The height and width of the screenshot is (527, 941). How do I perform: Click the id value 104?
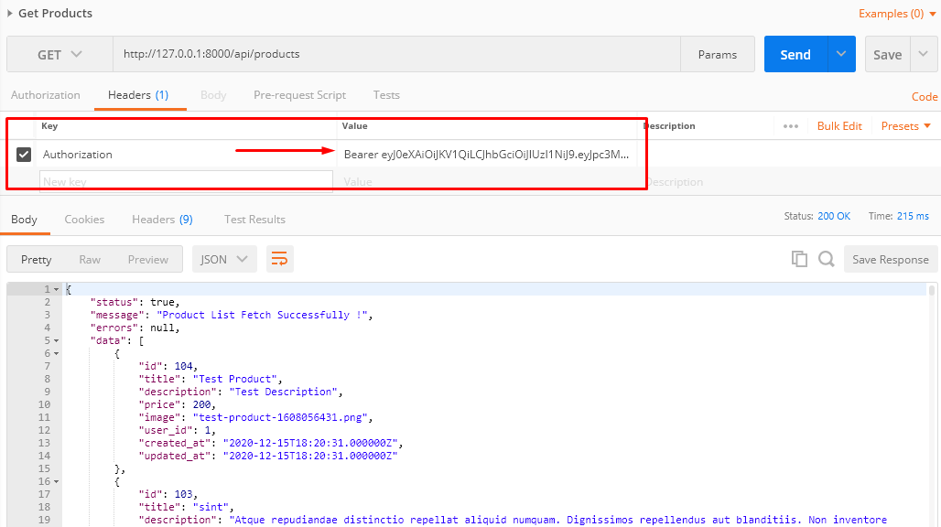(184, 366)
